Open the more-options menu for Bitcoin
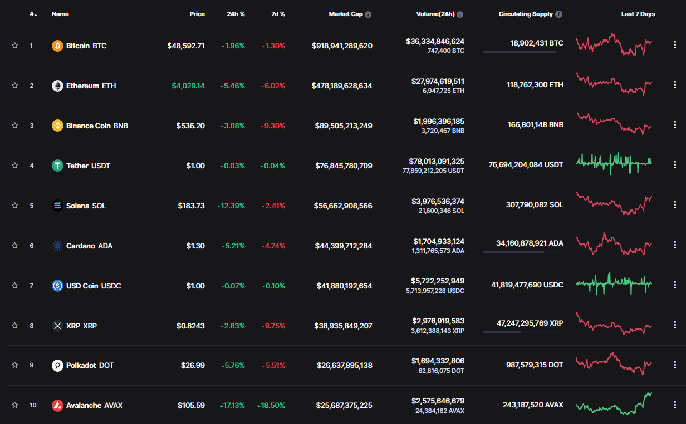Viewport: 686px width, 424px height. click(675, 46)
